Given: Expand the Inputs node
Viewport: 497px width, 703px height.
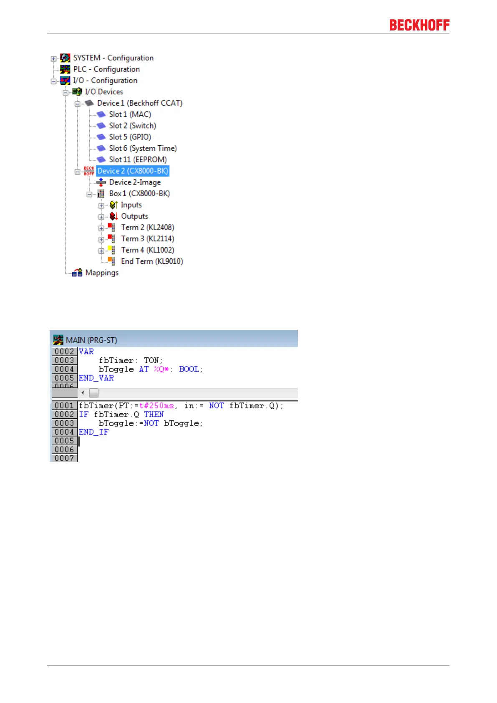Looking at the screenshot, I should [x=101, y=205].
